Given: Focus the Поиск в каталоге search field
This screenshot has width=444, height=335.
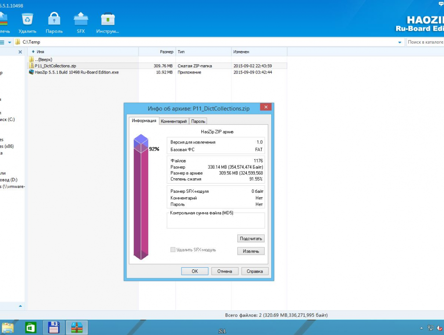Looking at the screenshot, I should [x=425, y=42].
